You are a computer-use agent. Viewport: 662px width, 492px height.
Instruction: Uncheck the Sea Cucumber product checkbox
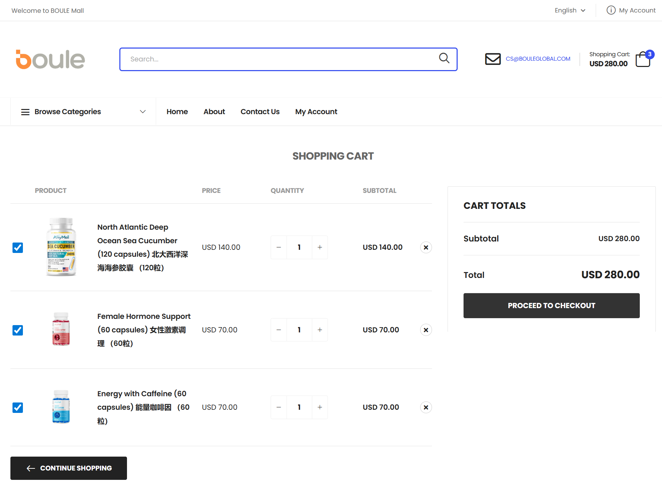pyautogui.click(x=18, y=248)
